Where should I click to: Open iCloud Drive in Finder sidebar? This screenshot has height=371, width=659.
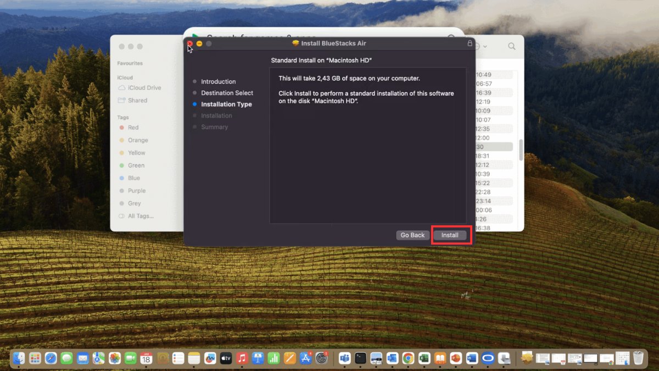click(x=139, y=88)
